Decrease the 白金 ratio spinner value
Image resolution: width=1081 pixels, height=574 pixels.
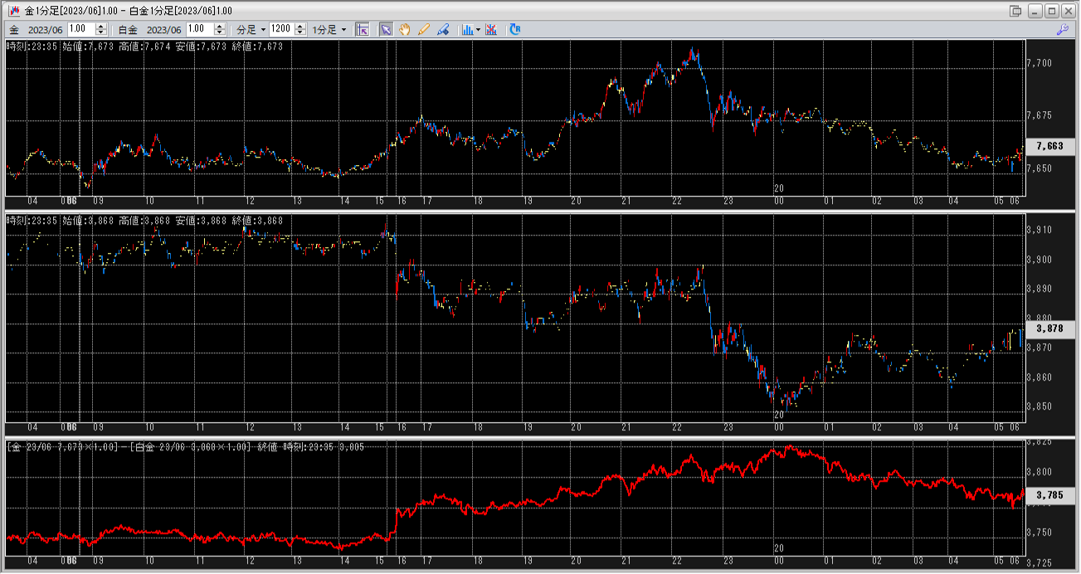point(220,32)
